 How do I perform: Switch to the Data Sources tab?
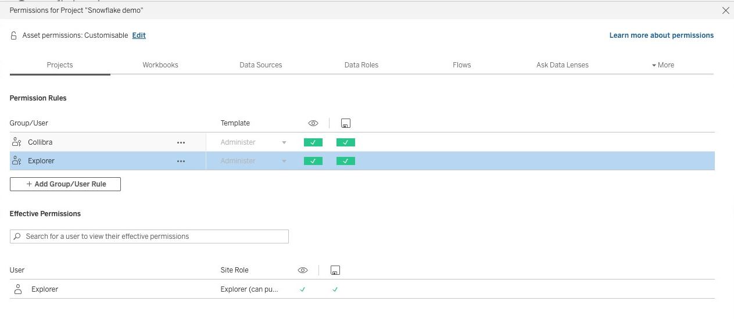[x=260, y=65]
